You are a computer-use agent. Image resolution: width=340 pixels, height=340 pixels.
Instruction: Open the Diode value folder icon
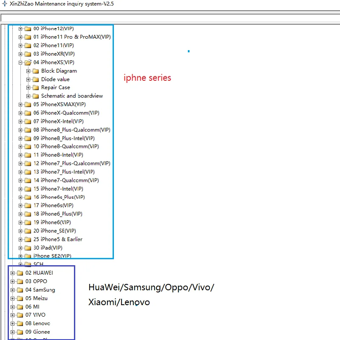pyautogui.click(x=36, y=79)
